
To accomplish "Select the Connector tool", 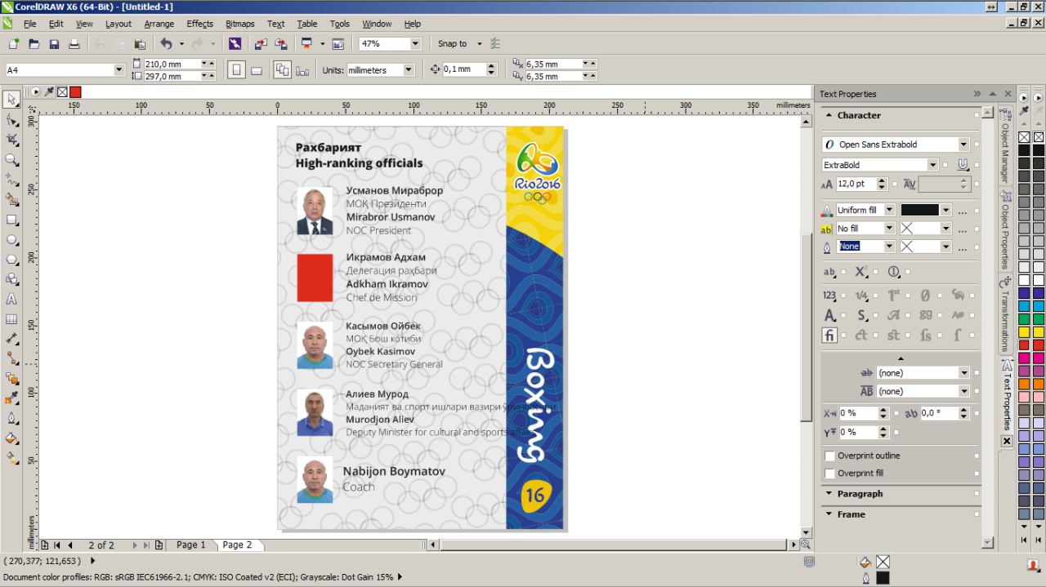I will point(11,359).
